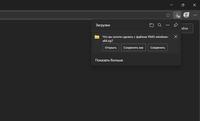Click the Downloads icon in the browser toolbar
The width and height of the screenshot is (200, 121).
[177, 15]
